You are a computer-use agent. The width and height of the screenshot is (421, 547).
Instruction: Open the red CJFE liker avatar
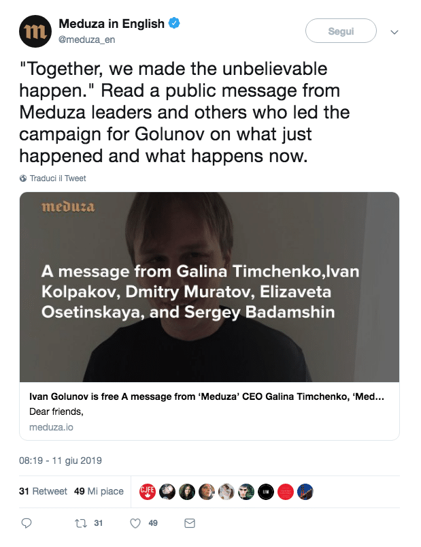(x=147, y=491)
